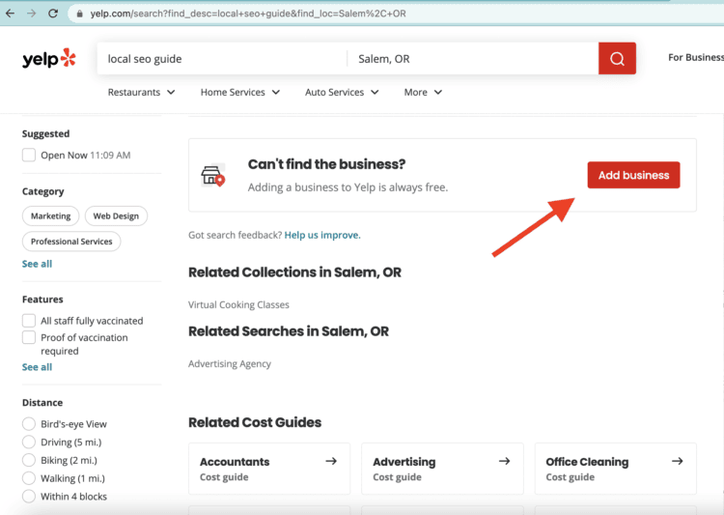The image size is (724, 515).
Task: Select the Bird's-eye View distance option
Action: click(x=29, y=424)
